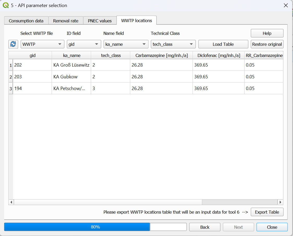Viewport: 293px width, 236px height.
Task: Select row header 3
Action: click(11, 88)
